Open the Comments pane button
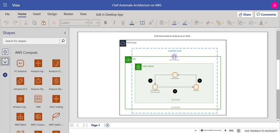This screenshot has height=133, width=280. [266, 15]
